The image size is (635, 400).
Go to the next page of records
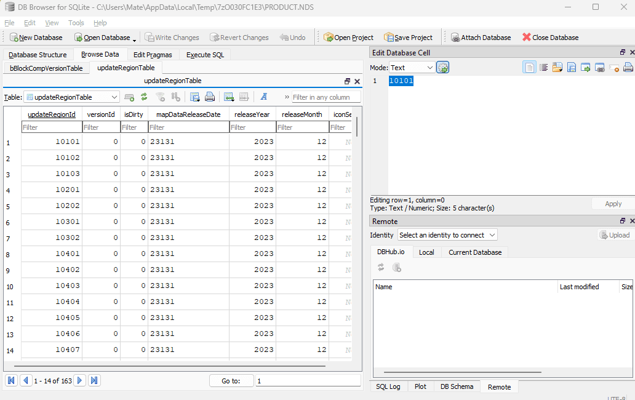[79, 380]
